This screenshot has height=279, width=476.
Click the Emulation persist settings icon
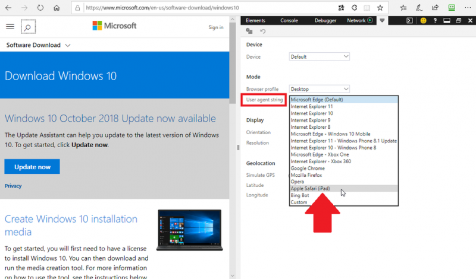(x=249, y=31)
